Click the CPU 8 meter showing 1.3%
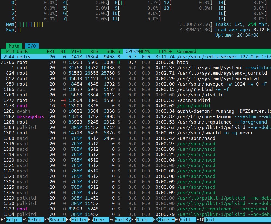 click(x=138, y=3)
